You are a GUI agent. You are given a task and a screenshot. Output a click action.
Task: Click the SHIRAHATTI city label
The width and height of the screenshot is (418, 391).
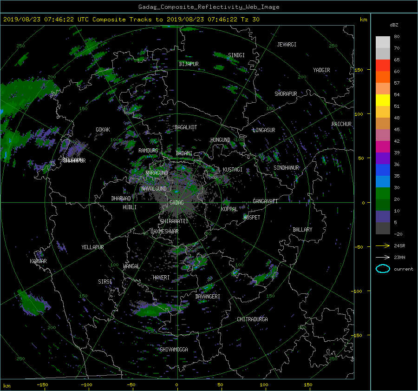pos(174,221)
